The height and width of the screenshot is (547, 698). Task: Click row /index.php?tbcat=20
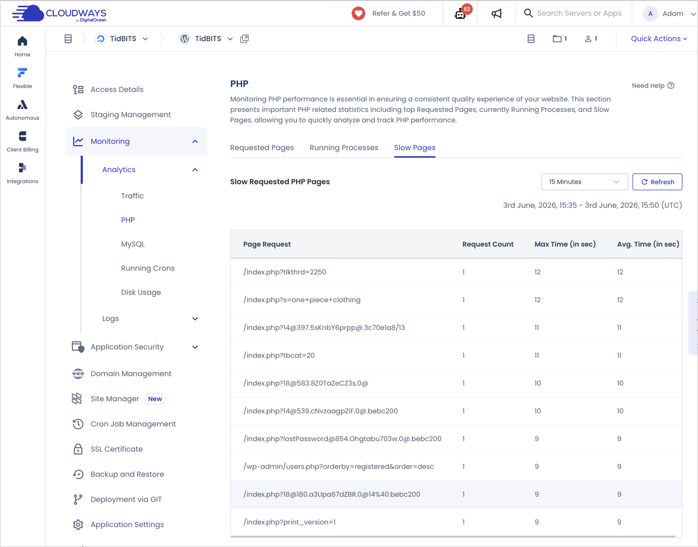point(456,355)
